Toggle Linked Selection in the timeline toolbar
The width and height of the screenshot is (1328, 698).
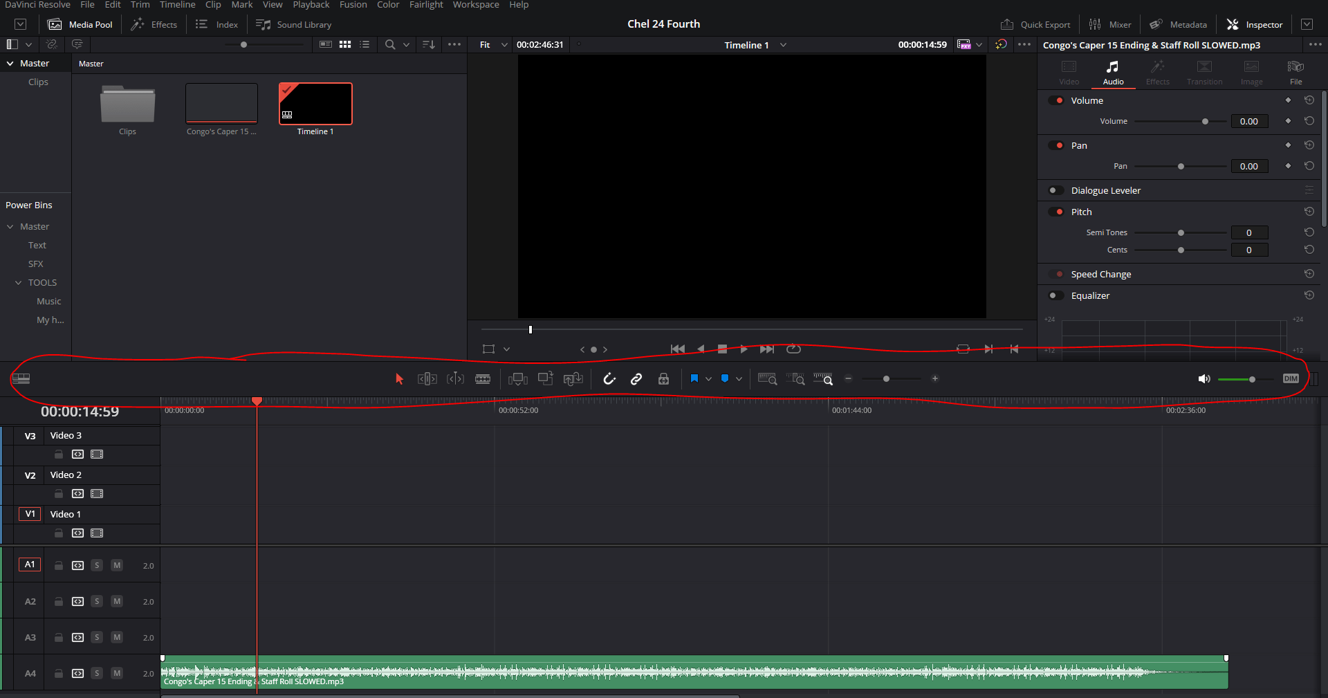[636, 378]
